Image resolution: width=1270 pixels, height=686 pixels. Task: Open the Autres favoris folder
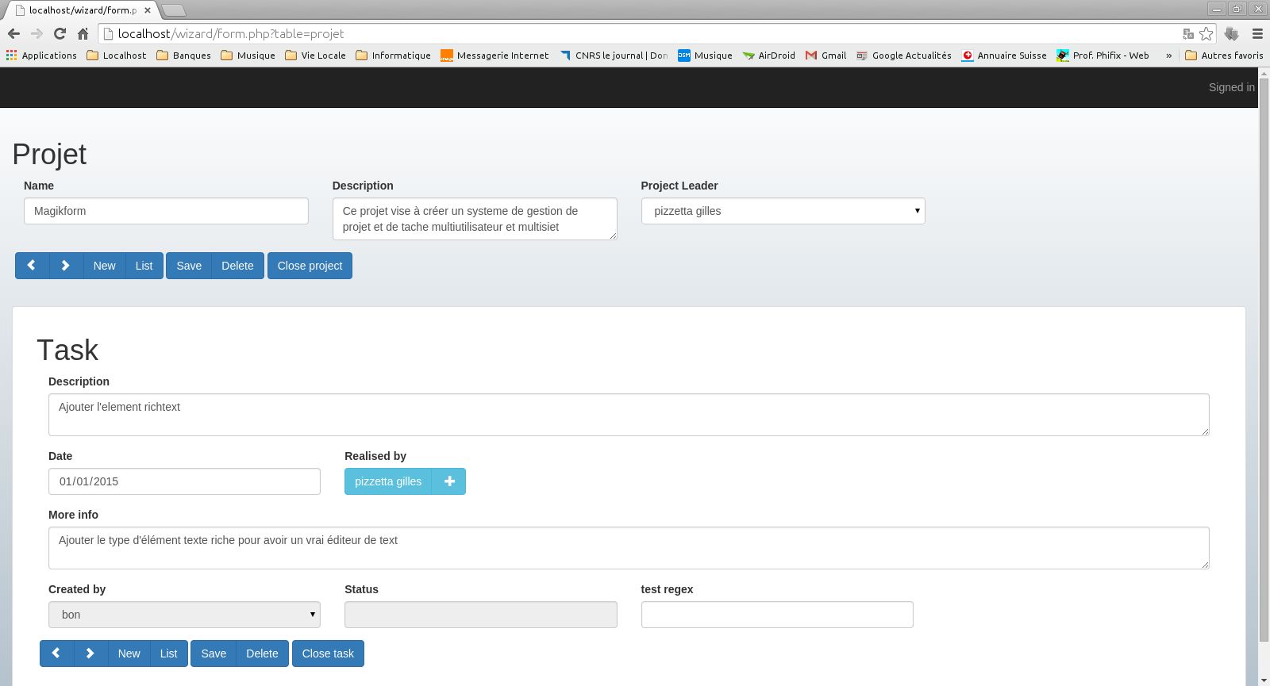[1224, 56]
